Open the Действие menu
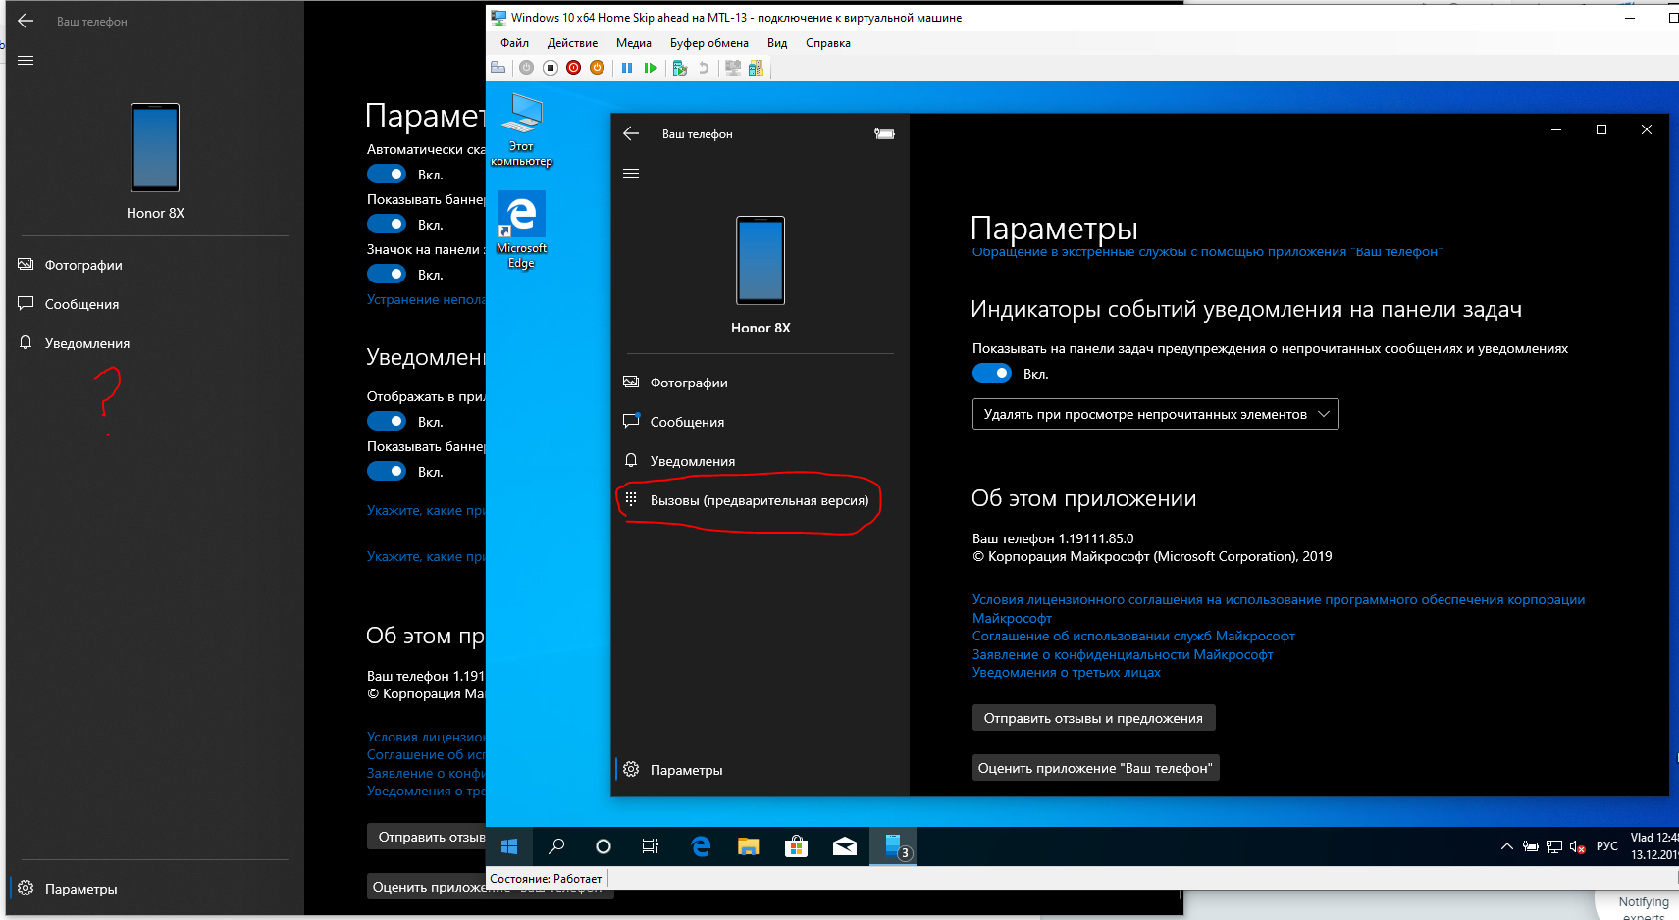1679x920 pixels. 572,43
